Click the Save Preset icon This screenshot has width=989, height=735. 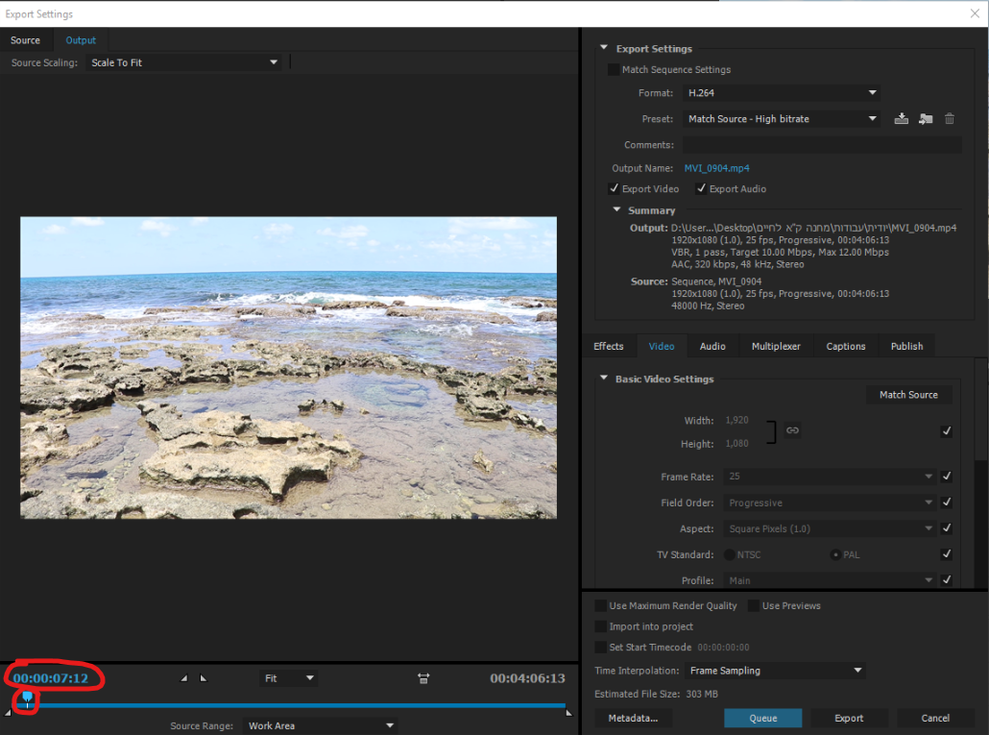pyautogui.click(x=901, y=119)
